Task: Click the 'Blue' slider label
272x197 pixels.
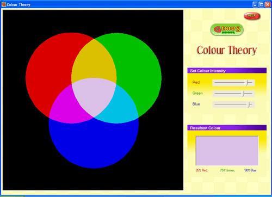Action: pyautogui.click(x=196, y=104)
